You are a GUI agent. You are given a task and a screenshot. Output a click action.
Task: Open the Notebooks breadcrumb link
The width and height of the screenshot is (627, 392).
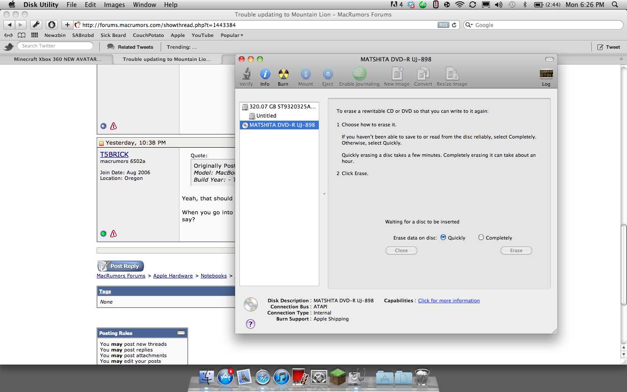[x=214, y=276]
